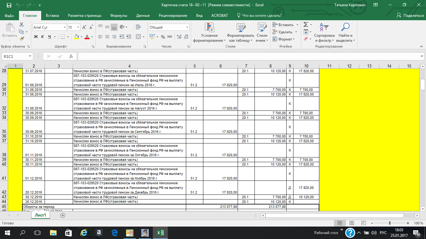Open the Формулы ribbon tab
The width and height of the screenshot is (426, 239).
[119, 16]
